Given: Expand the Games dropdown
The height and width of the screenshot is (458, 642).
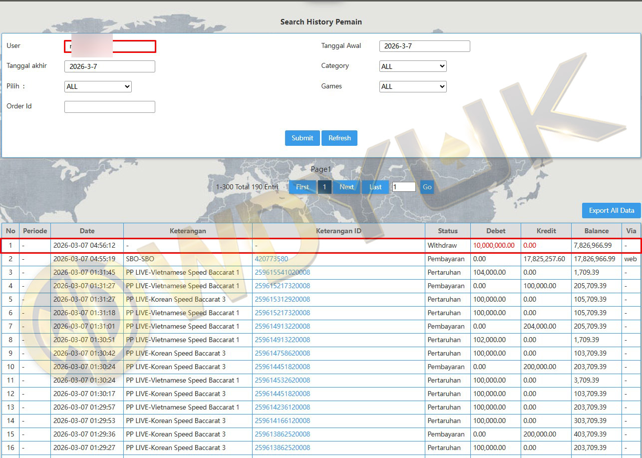Looking at the screenshot, I should click(413, 86).
